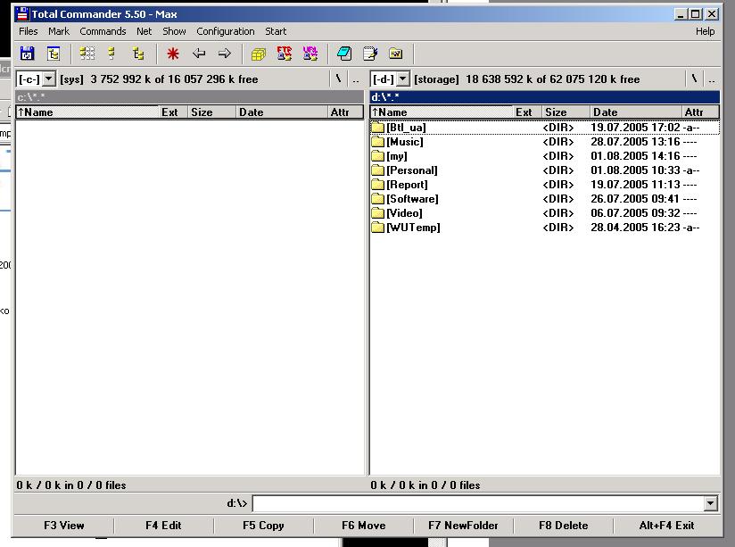Open the Help menu
Screen dimensions: 735x547
coord(705,31)
